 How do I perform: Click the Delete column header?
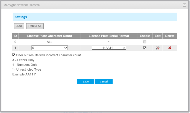tap(170, 36)
